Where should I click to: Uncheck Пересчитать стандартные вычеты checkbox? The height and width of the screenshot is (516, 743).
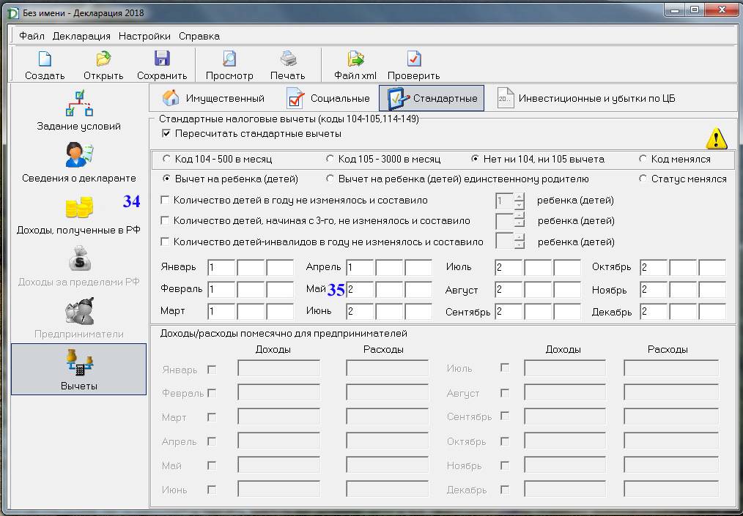[166, 134]
